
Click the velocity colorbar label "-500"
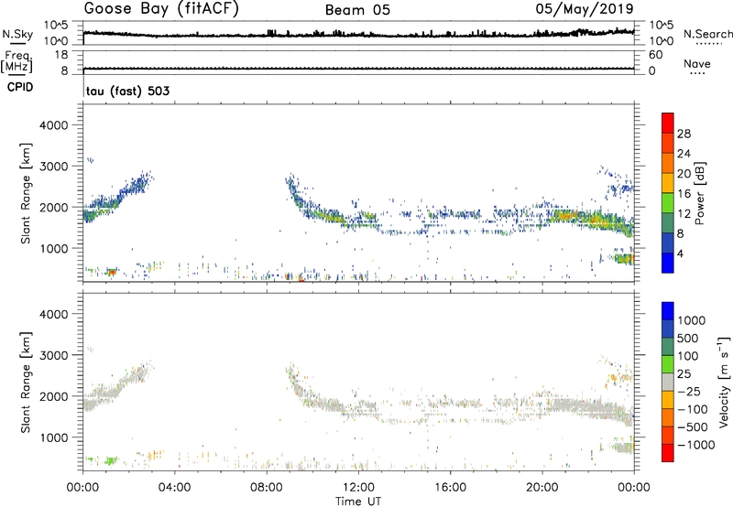click(x=693, y=426)
